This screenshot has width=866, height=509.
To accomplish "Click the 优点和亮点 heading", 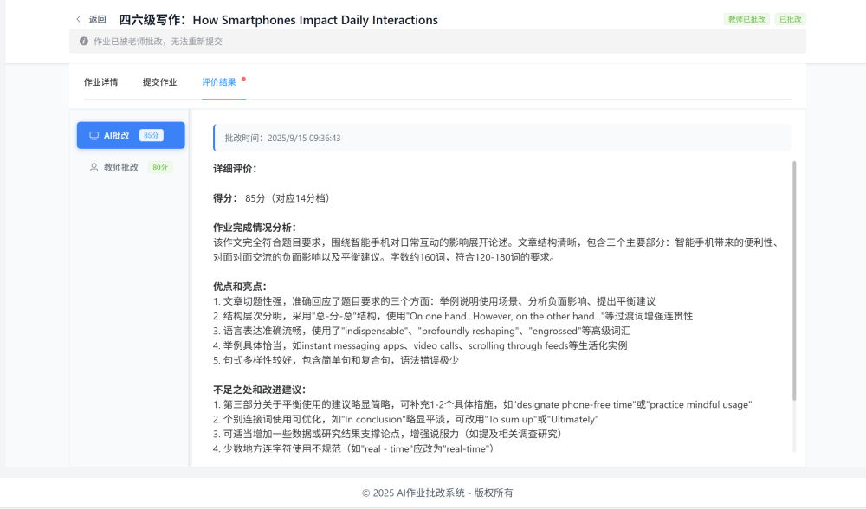I will click(x=240, y=287).
